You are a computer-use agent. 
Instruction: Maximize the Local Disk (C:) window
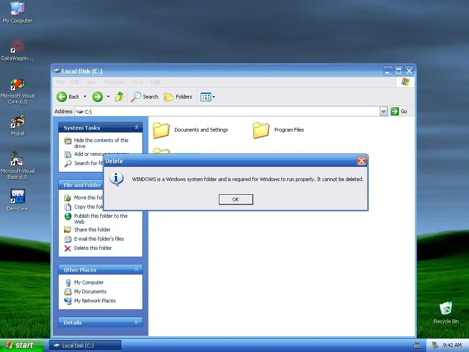pos(399,71)
